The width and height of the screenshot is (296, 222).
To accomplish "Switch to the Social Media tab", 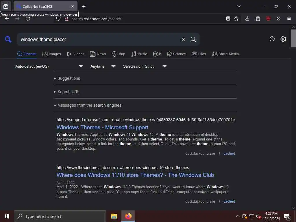I will coord(225,54).
